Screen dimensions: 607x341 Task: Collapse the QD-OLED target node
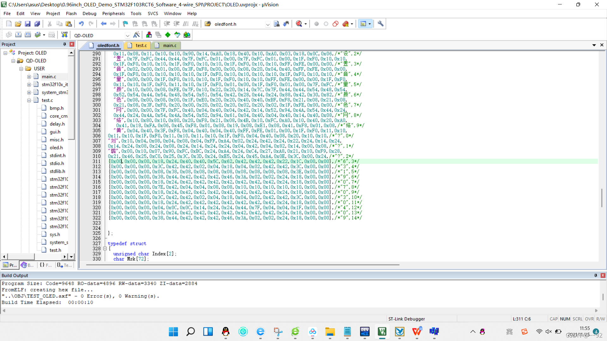pos(13,61)
